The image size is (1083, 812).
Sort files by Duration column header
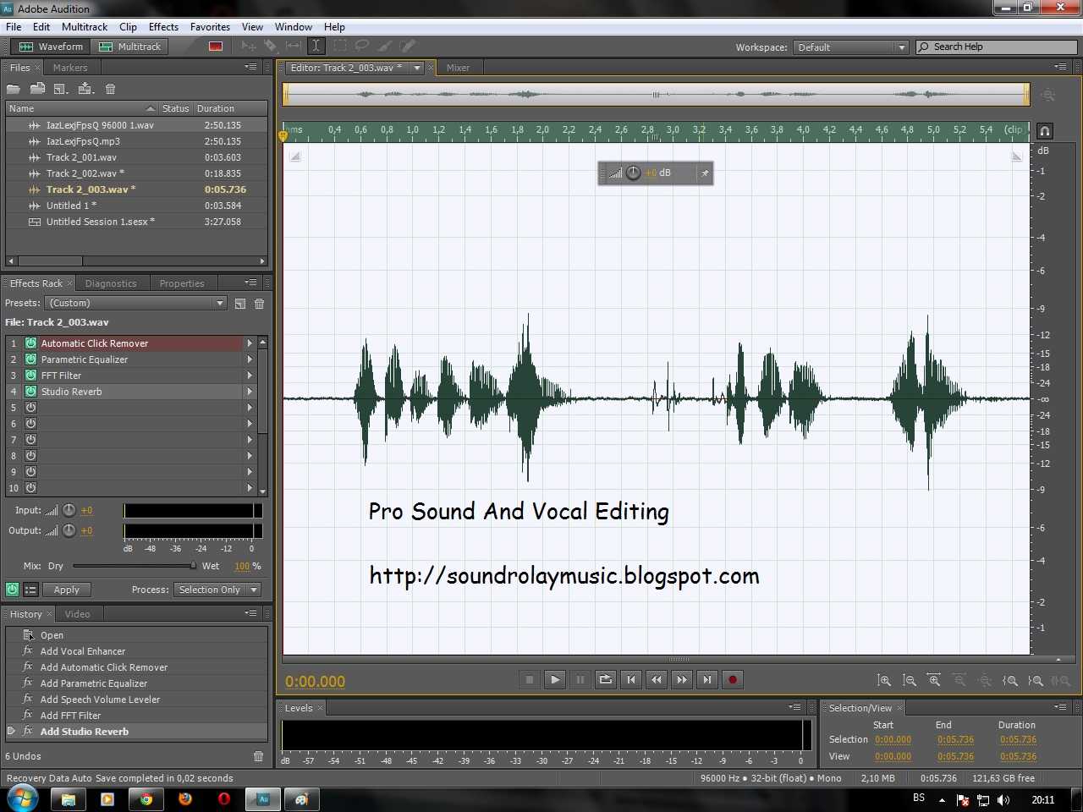tap(230, 108)
